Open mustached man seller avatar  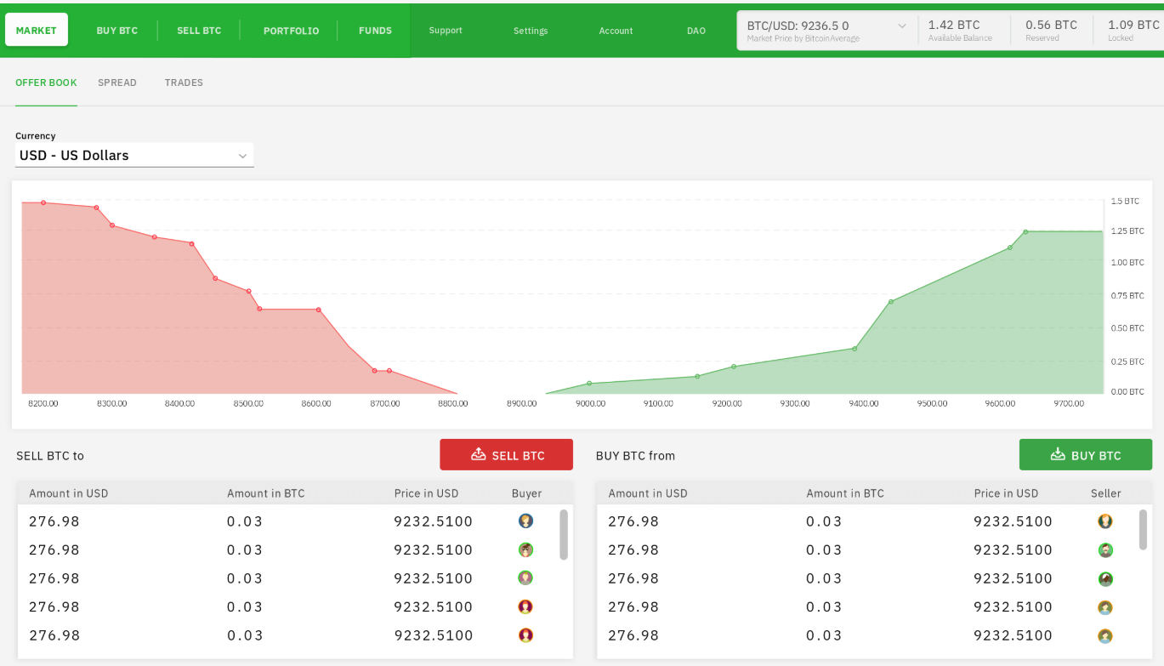(1105, 550)
